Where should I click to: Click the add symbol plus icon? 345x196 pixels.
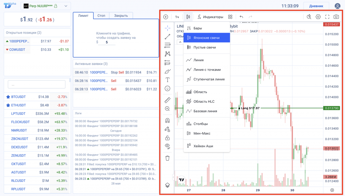coord(166,17)
